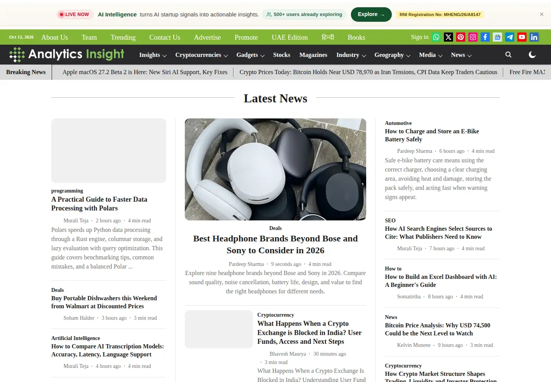Open the LinkedIn social icon

pos(534,37)
